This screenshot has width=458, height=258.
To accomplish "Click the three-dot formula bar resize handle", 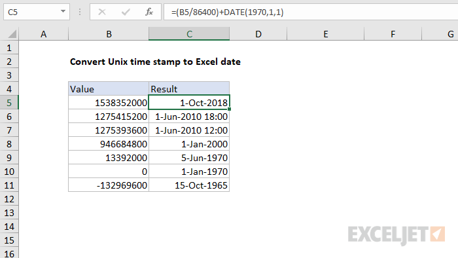I will click(80, 12).
